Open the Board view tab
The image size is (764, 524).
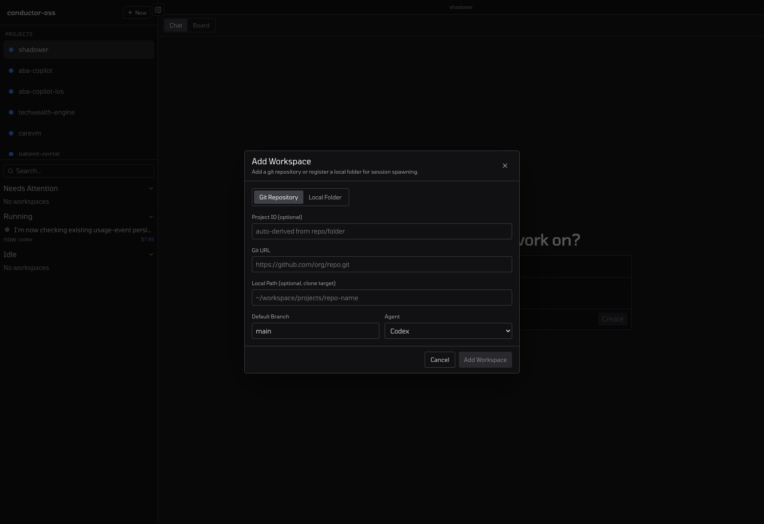click(x=201, y=25)
